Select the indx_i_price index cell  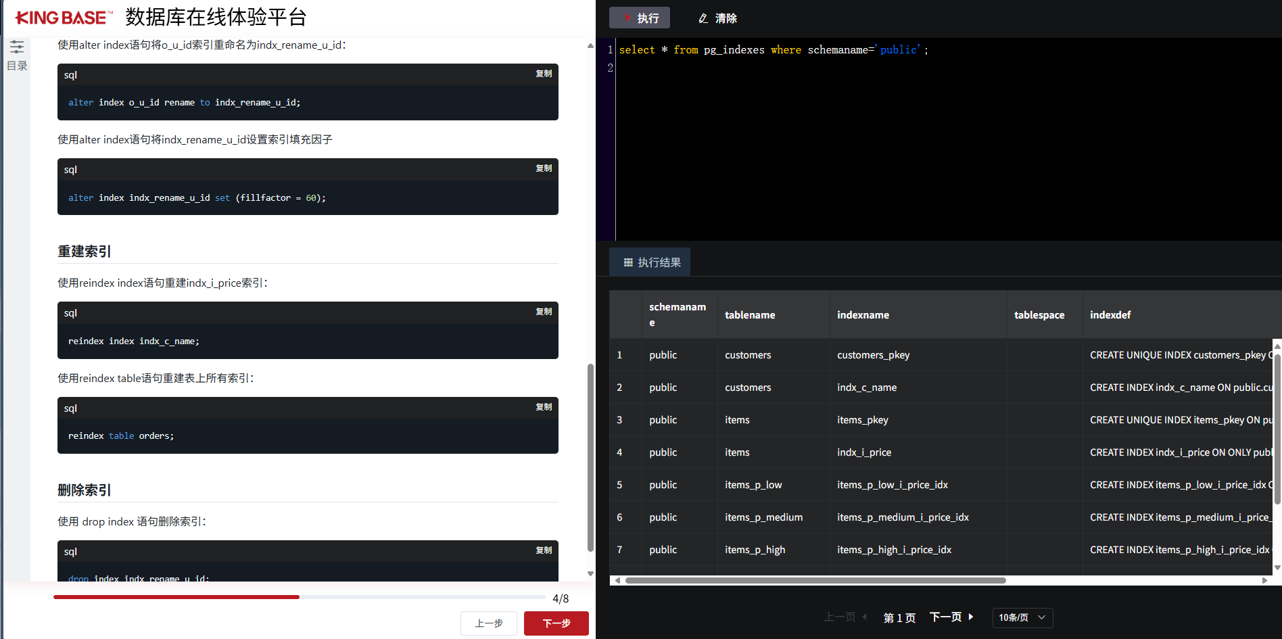tap(918, 452)
